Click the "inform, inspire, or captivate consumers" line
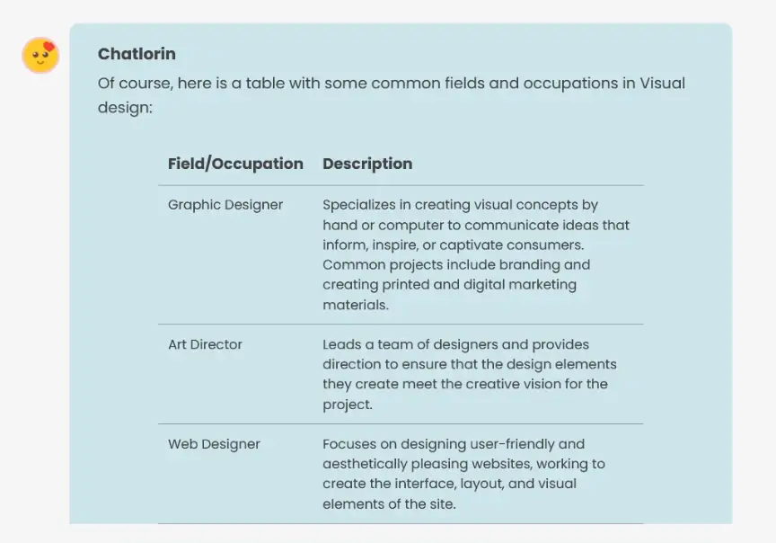The height and width of the screenshot is (543, 776). [453, 245]
